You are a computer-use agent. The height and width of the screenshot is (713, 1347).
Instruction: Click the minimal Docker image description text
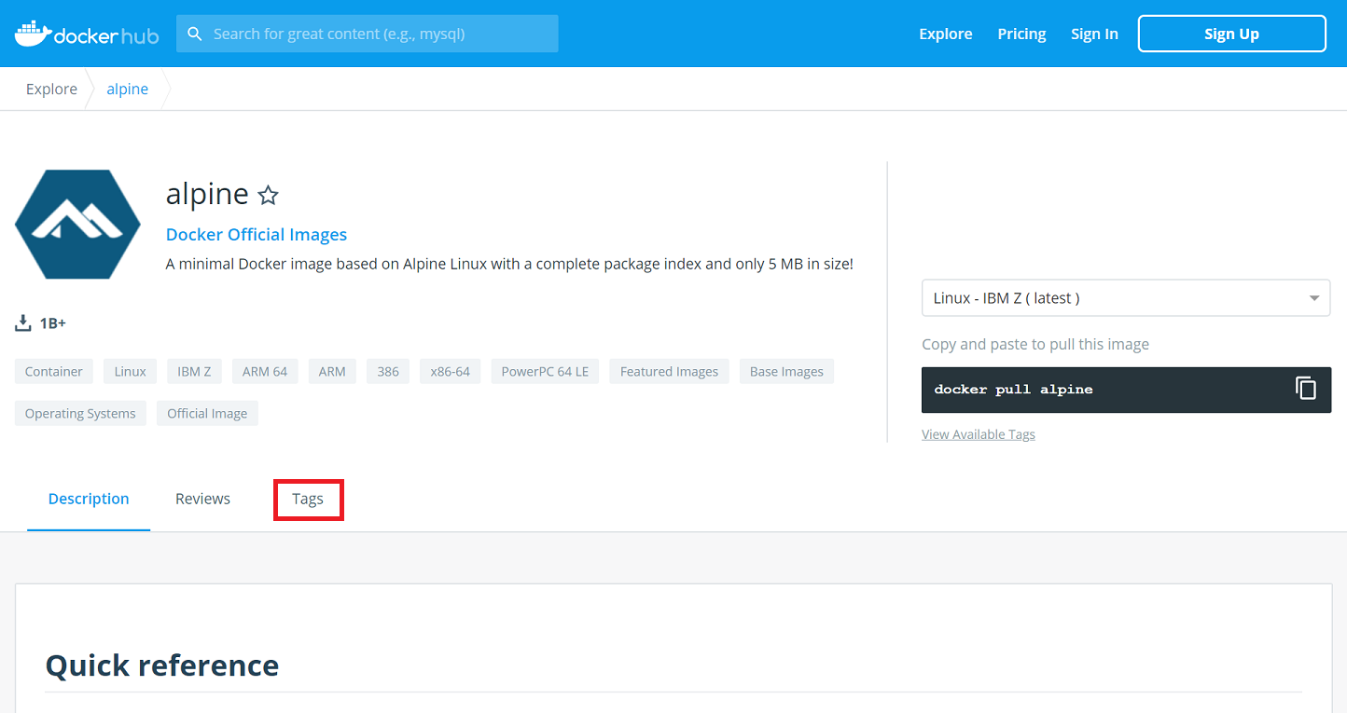pos(509,264)
